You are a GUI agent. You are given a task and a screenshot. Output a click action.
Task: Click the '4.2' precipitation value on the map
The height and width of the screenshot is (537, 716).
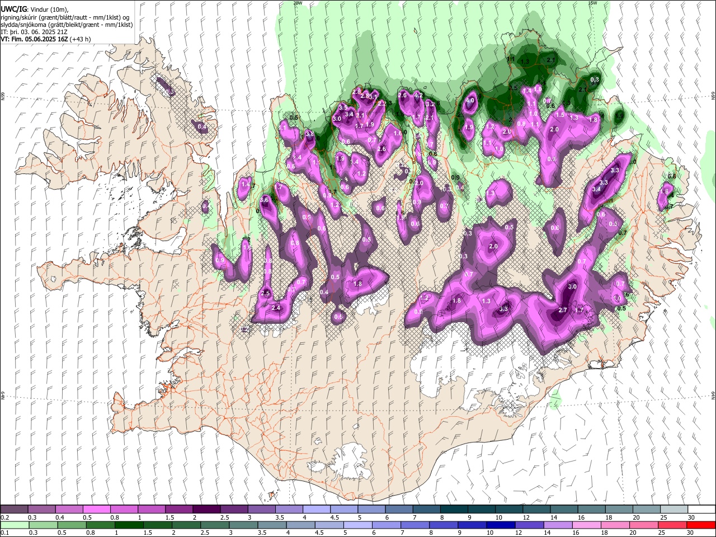pos(417,96)
